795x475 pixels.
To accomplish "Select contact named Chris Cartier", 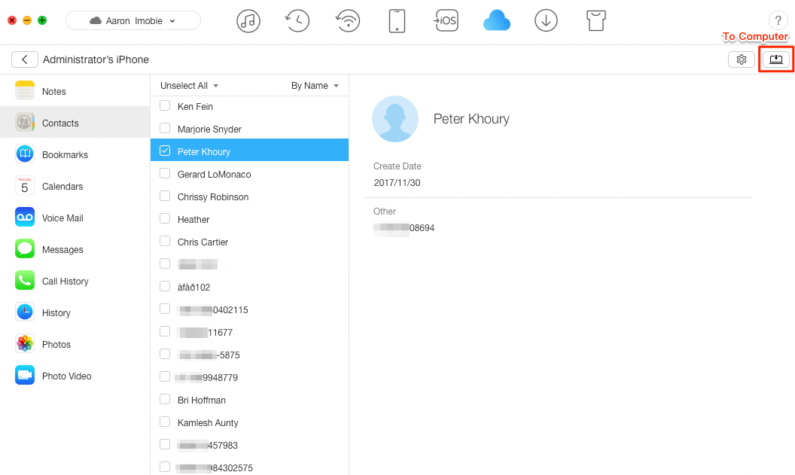I will click(x=249, y=242).
